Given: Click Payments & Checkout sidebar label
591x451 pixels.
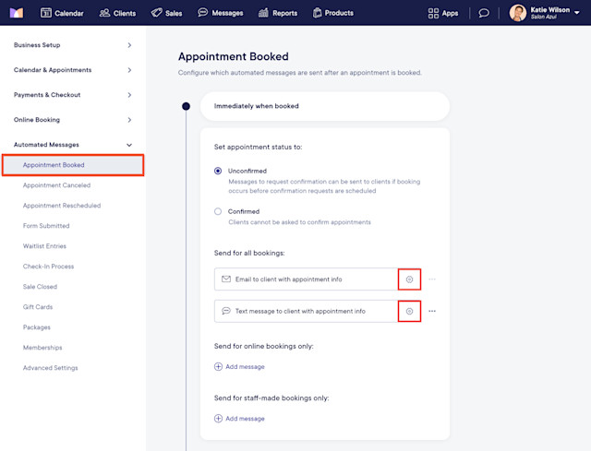Looking at the screenshot, I should [47, 95].
